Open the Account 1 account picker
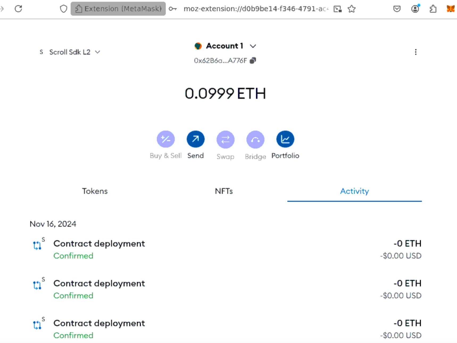457x343 pixels. (225, 46)
